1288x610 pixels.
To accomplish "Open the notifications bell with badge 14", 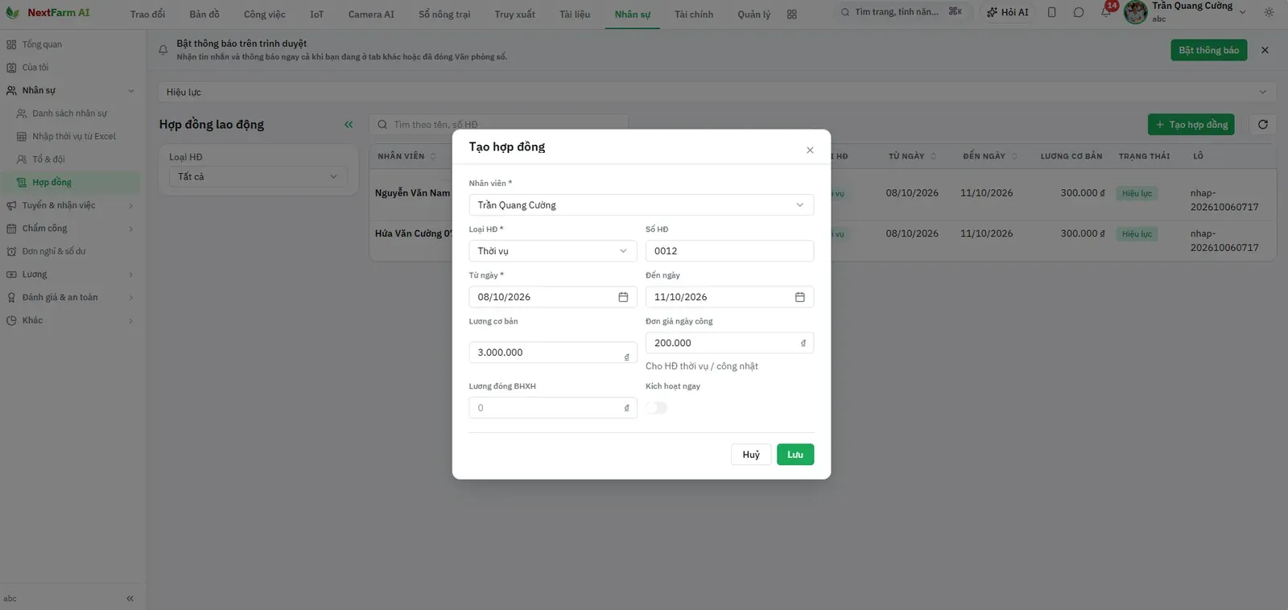I will tap(1106, 11).
